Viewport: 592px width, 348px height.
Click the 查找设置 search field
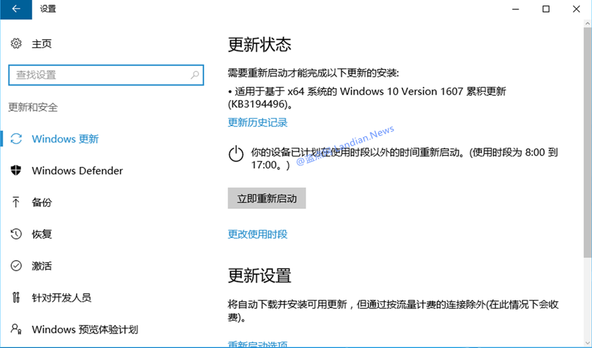(106, 75)
